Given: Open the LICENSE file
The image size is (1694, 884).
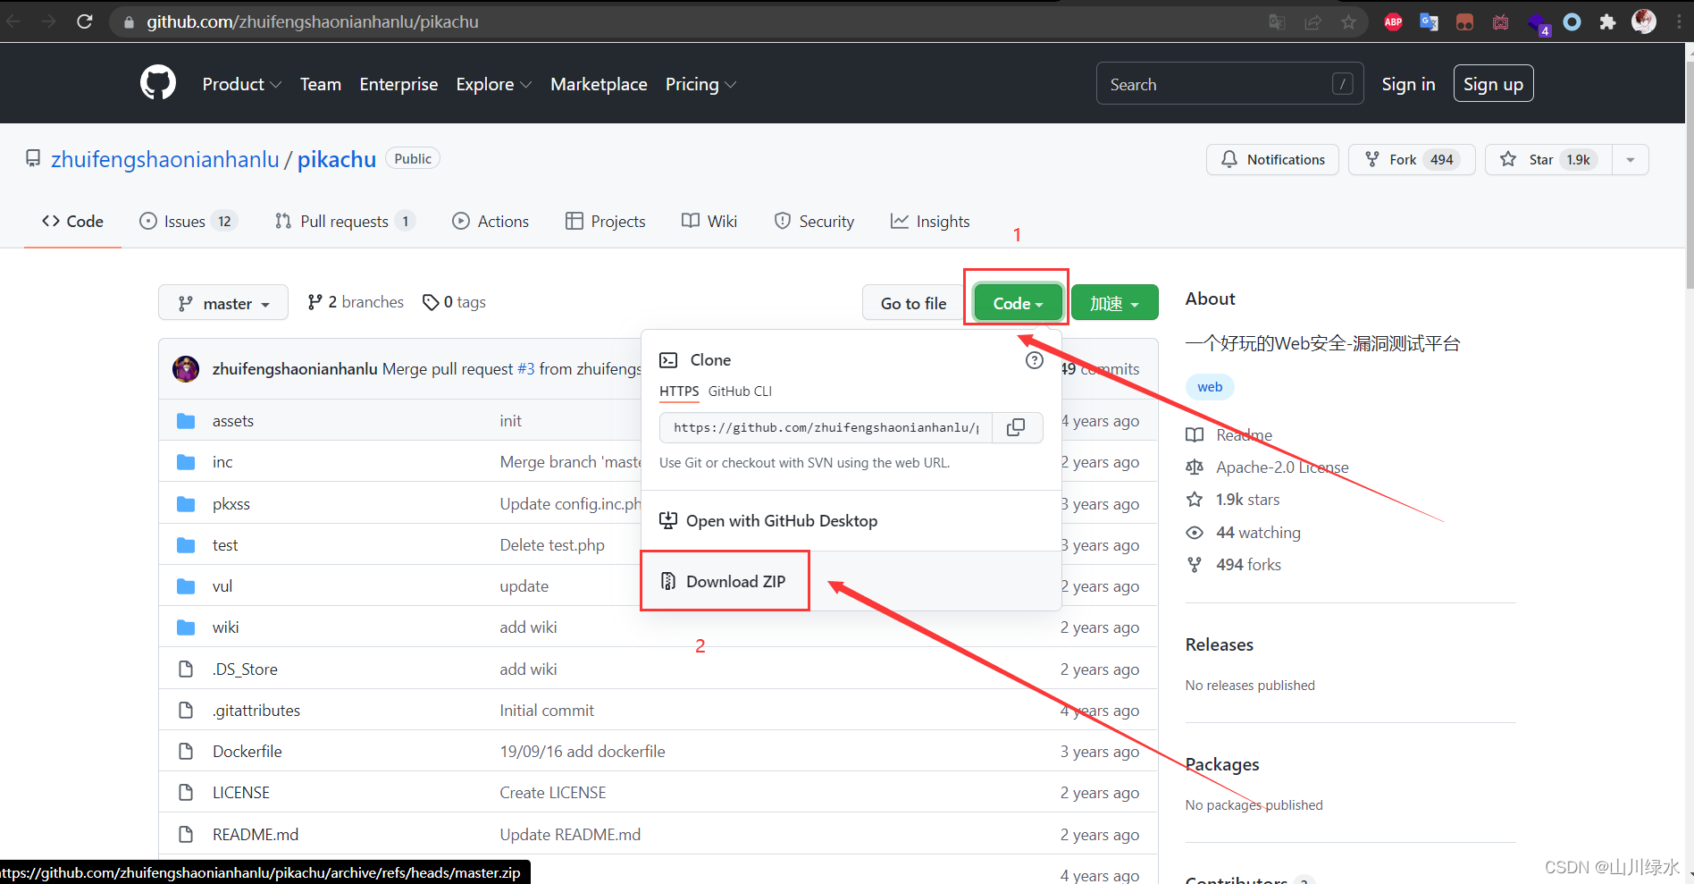Looking at the screenshot, I should tap(241, 793).
